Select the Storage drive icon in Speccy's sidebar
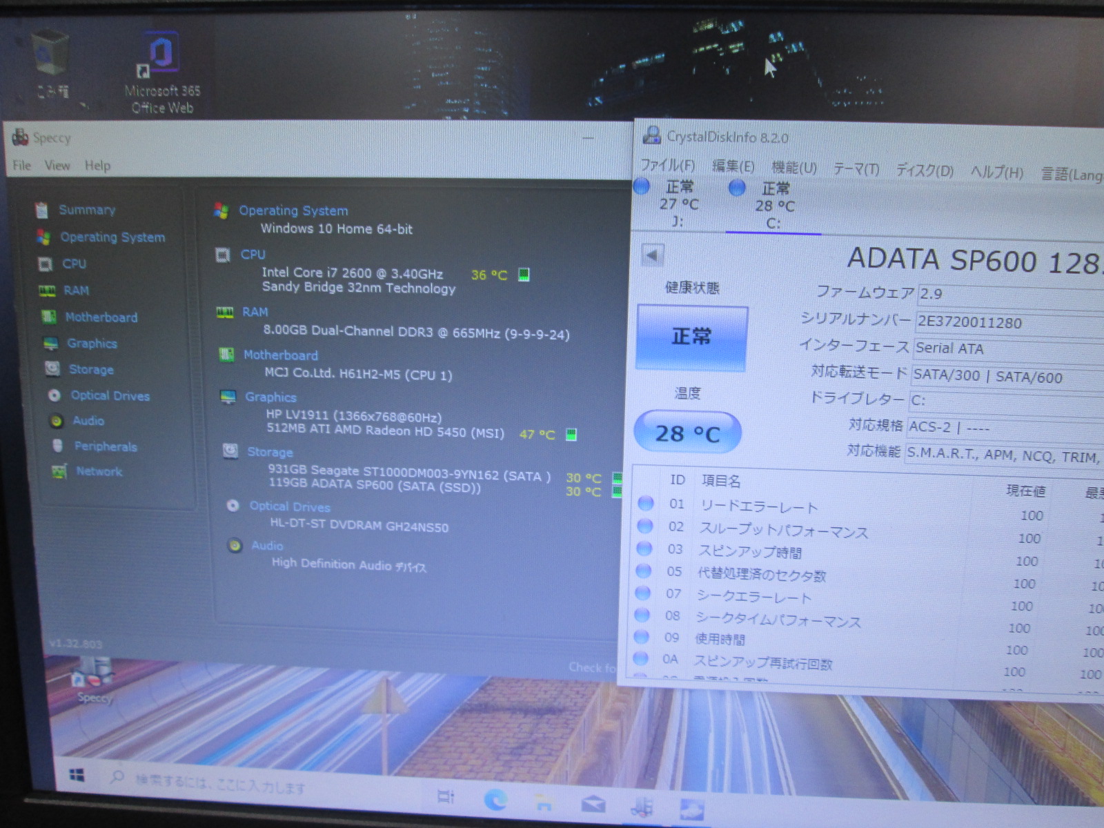This screenshot has width=1104, height=828. pos(52,368)
